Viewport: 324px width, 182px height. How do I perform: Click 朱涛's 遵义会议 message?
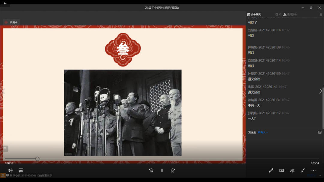tap(254, 92)
